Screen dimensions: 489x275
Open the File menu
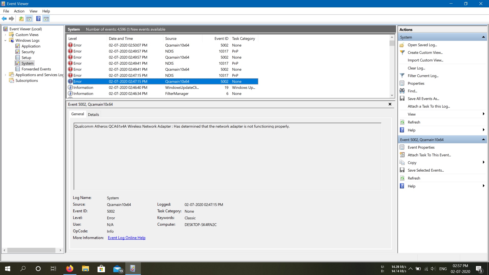pos(6,11)
